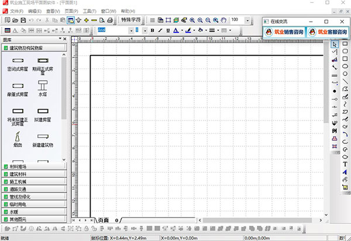Viewport: 351px width, 241px height.
Task: Click the 例 legend tool icon
Action: 335,130
